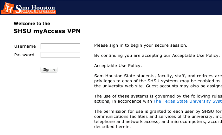Click the orange SH emblem in the logo
This screenshot has height=135, width=222.
click(8, 8)
